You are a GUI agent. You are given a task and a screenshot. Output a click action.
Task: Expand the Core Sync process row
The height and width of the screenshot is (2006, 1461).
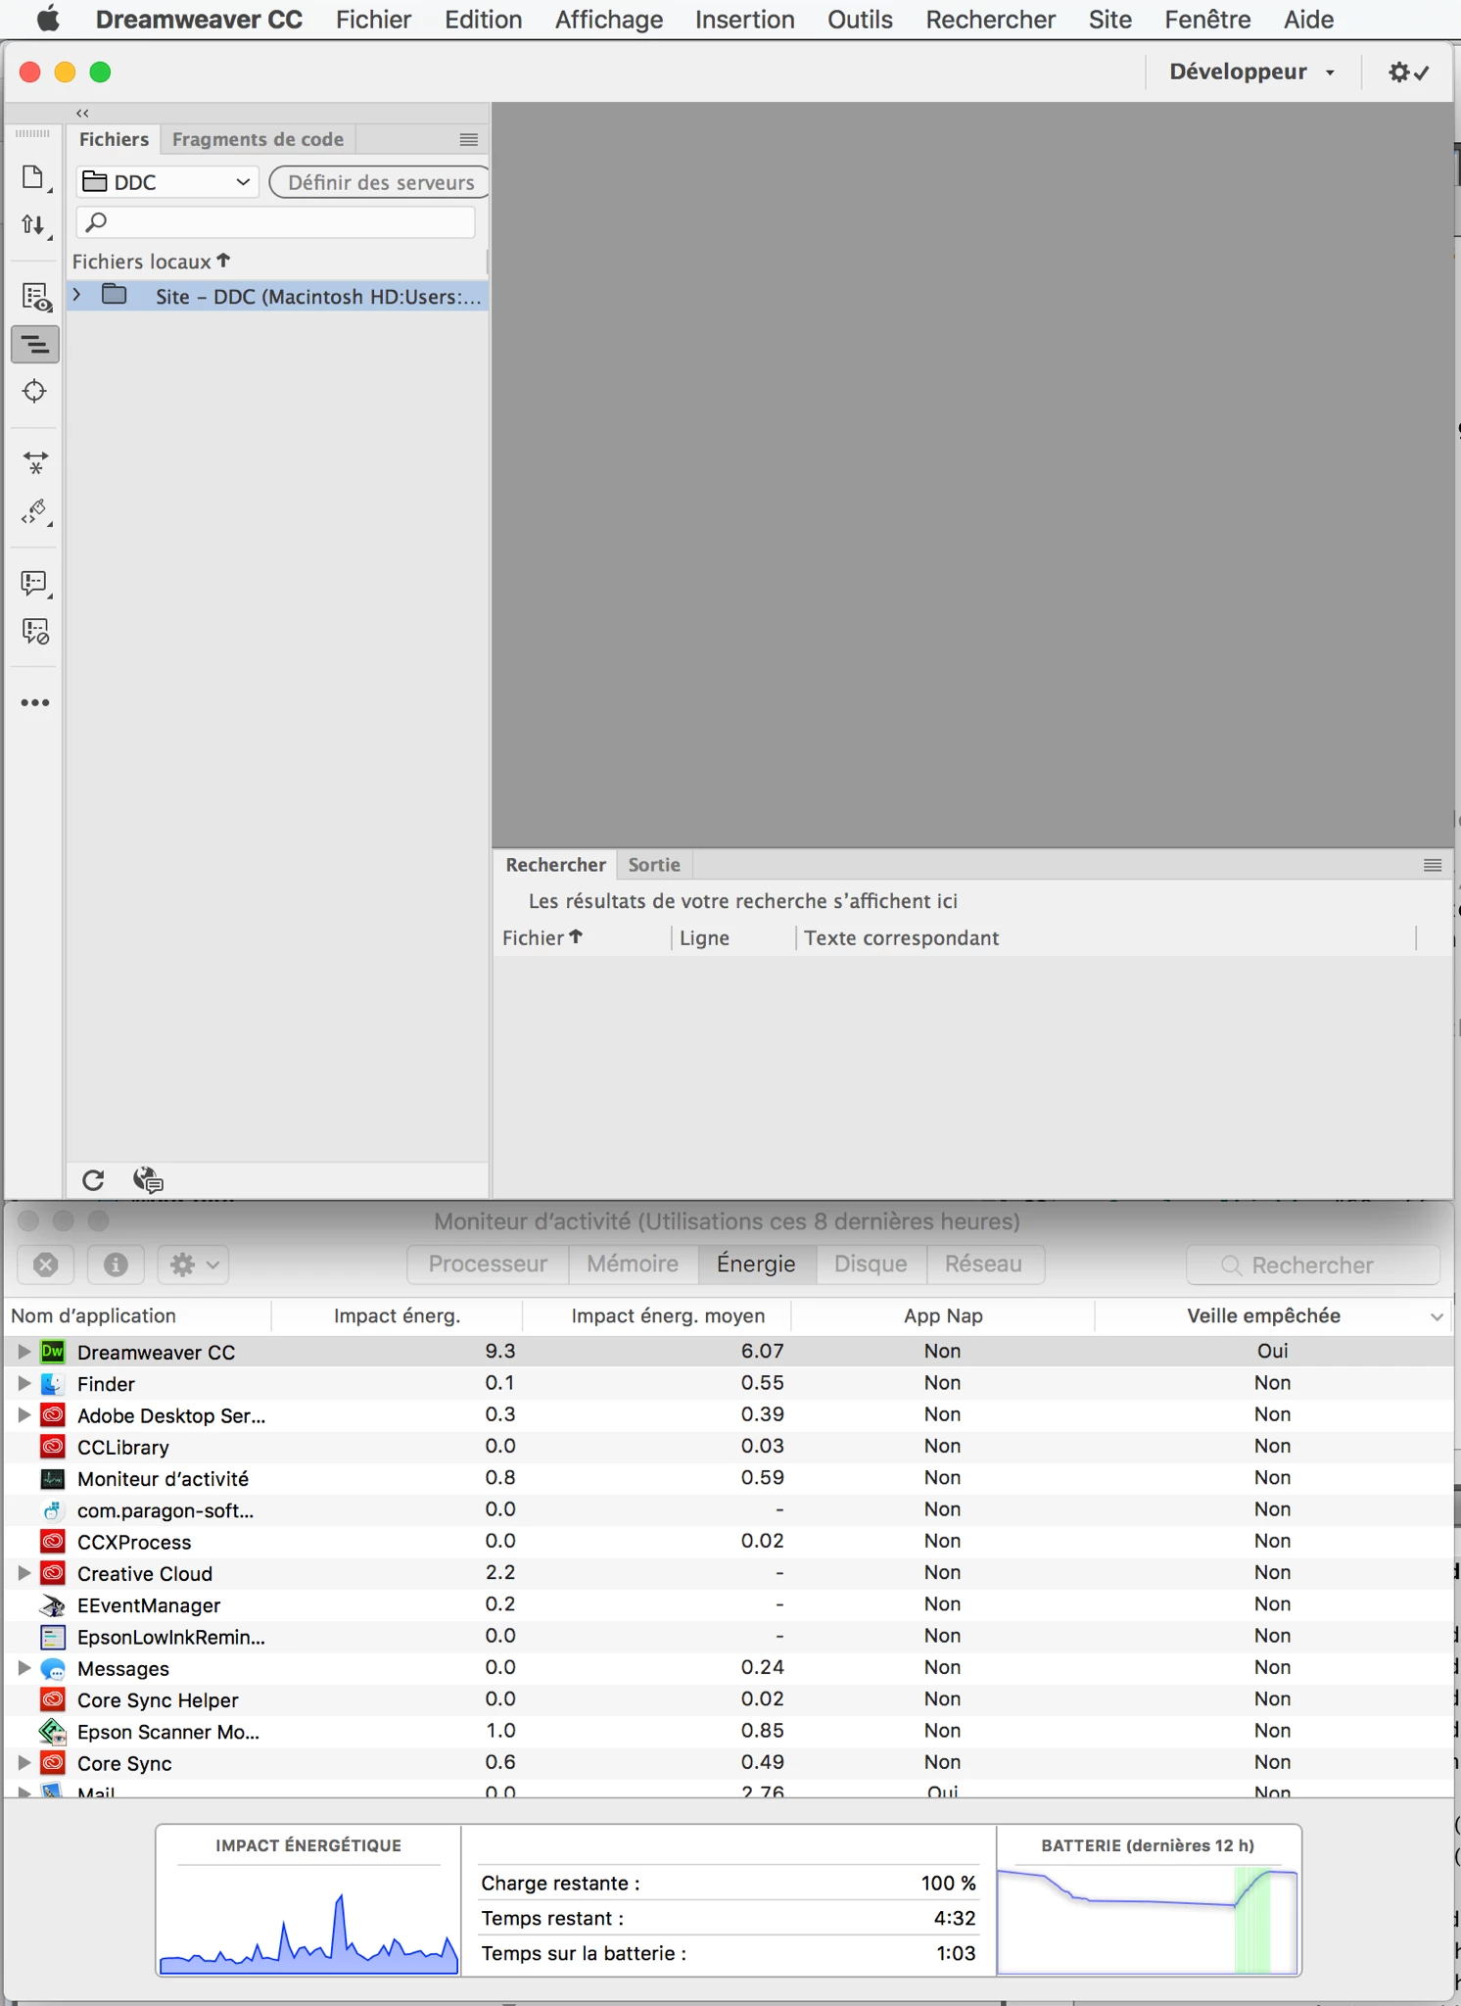24,1762
